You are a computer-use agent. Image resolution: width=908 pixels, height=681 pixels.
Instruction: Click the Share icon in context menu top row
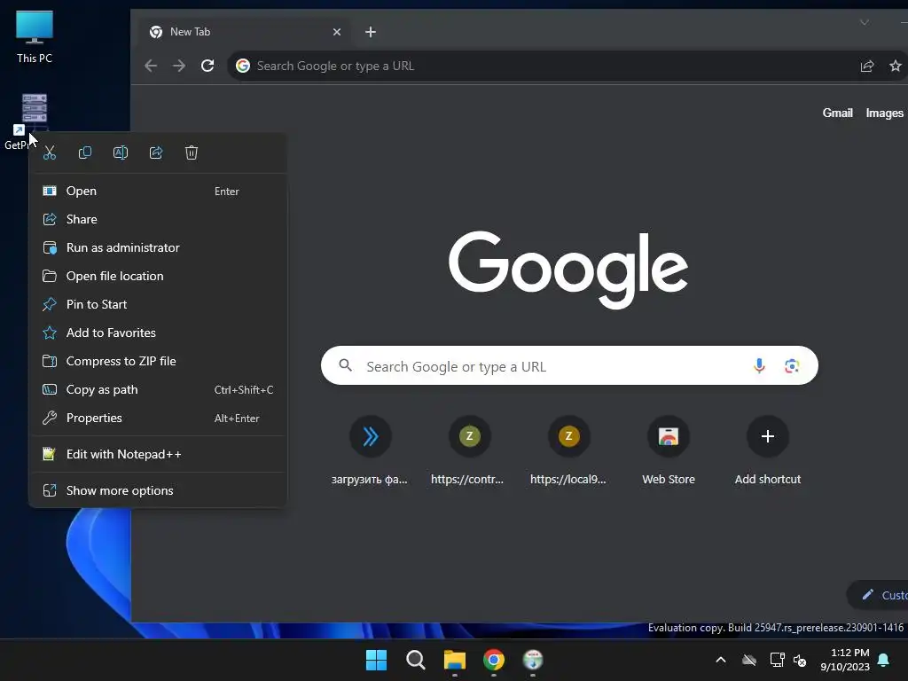(156, 153)
